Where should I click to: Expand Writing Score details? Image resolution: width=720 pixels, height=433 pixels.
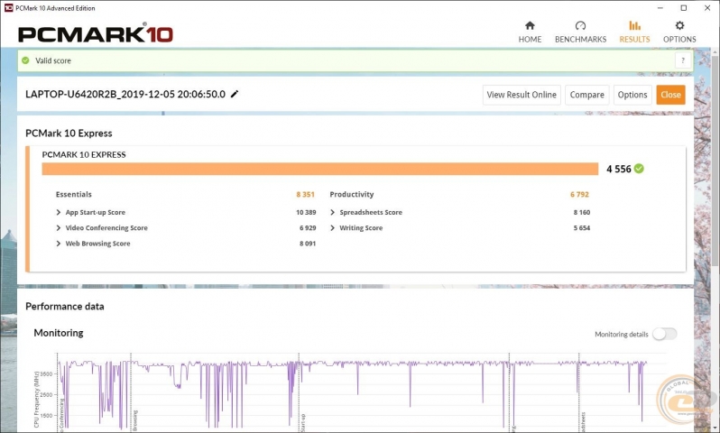point(332,227)
